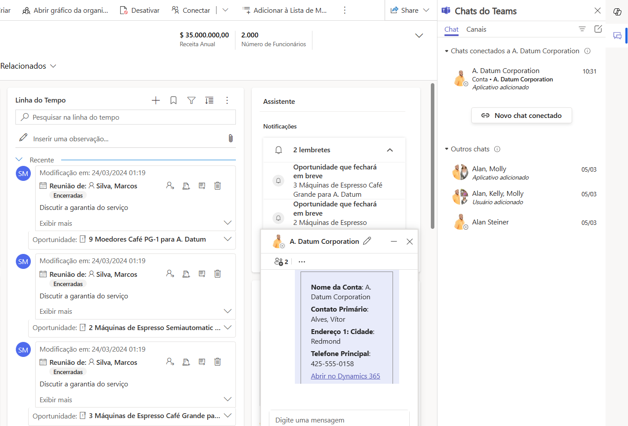Click the bell icon of first reminder notification
Screen dimensions: 628x426
point(278,180)
